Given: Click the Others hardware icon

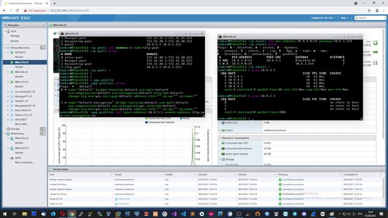Looking at the screenshot, I should [x=223, y=130].
